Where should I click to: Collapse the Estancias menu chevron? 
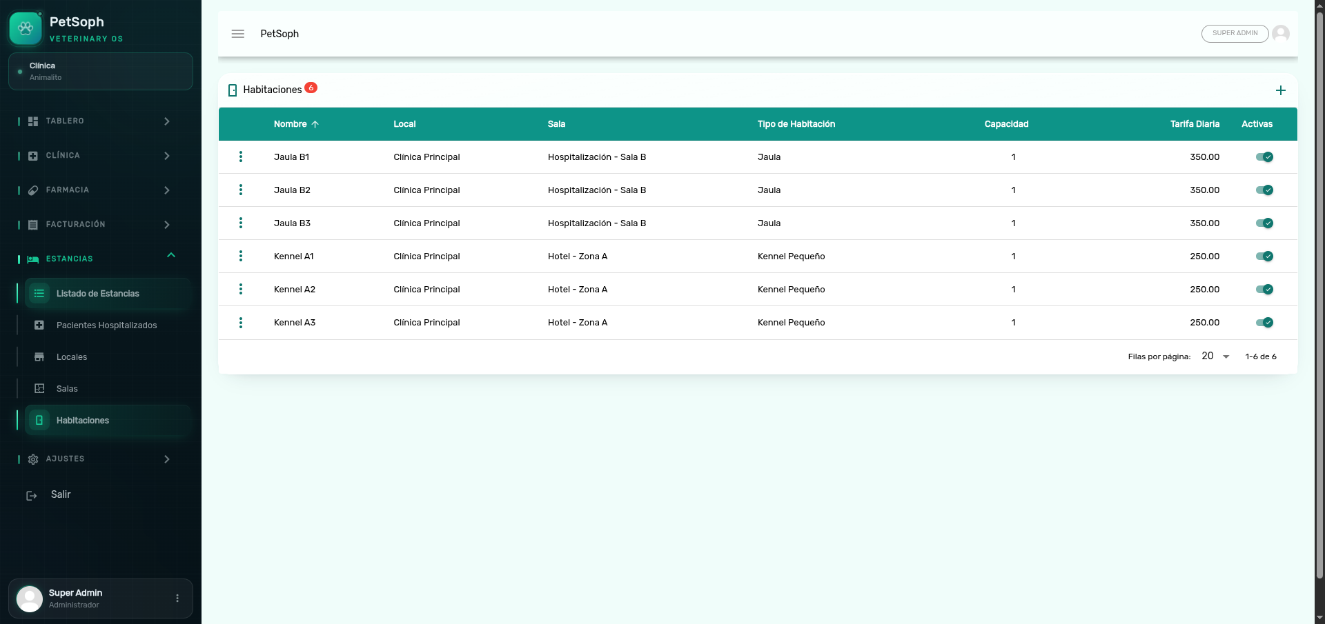pos(171,255)
